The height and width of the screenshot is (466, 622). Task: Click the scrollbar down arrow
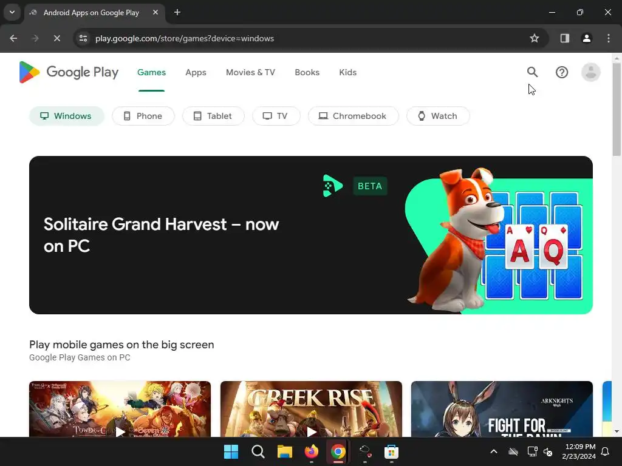tap(617, 431)
